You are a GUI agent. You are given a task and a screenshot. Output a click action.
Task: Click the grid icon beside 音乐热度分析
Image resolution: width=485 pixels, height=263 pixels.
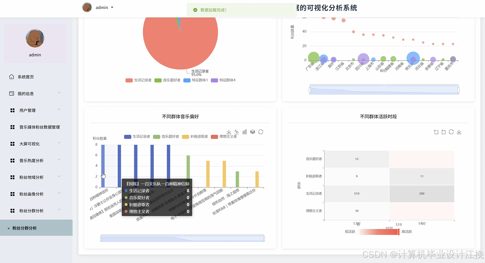point(13,161)
